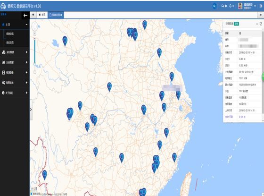Image resolution: width=264 pixels, height=196 pixels.
Task: Open the user account dropdown arrow
Action: pos(255,6)
